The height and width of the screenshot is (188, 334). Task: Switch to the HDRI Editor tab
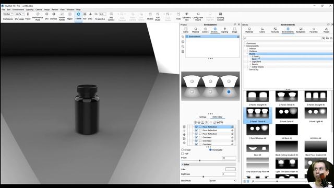click(x=217, y=117)
